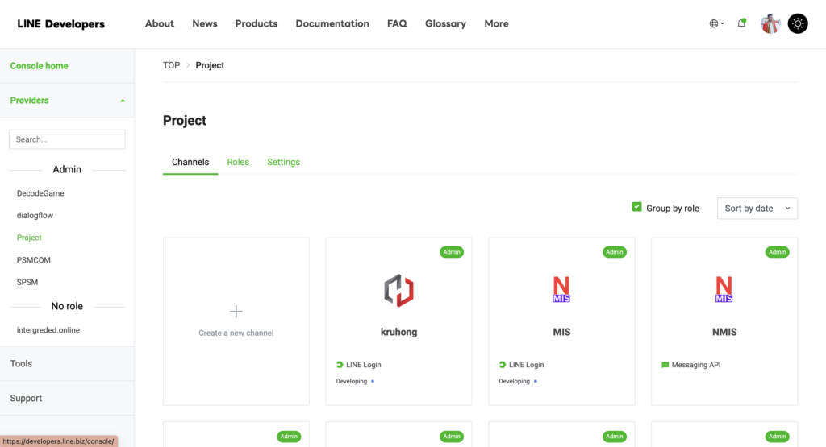Click TOP in the breadcrumb
826x447 pixels.
[171, 65]
